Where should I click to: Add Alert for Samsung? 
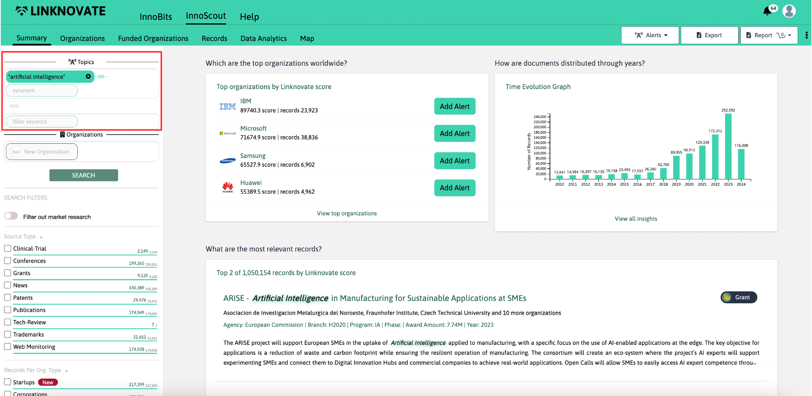tap(455, 161)
